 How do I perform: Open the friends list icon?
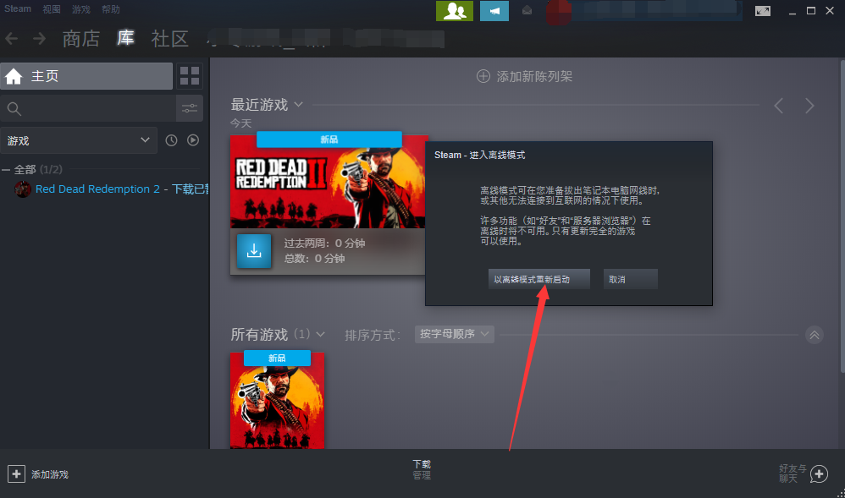(x=455, y=11)
